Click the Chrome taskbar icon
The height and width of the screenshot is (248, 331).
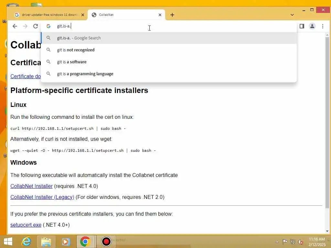click(x=85, y=242)
